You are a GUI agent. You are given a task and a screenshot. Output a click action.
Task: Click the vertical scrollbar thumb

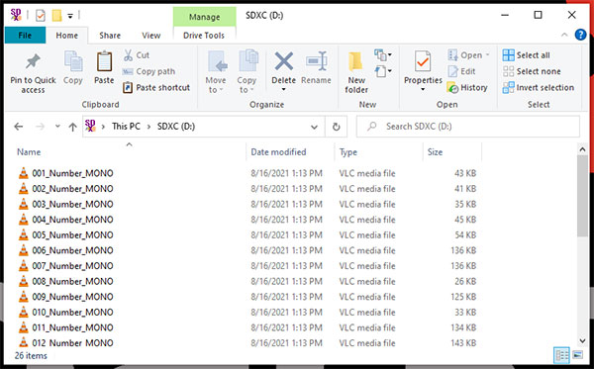pyautogui.click(x=583, y=196)
